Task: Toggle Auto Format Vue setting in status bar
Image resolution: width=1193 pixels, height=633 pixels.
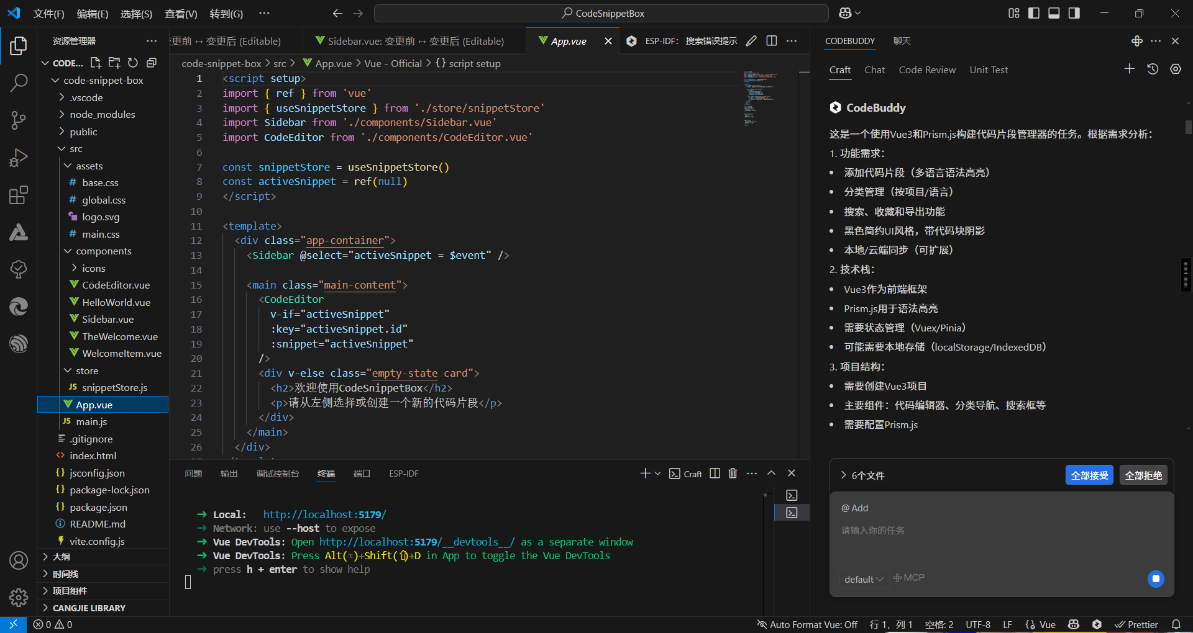Action: pos(807,624)
